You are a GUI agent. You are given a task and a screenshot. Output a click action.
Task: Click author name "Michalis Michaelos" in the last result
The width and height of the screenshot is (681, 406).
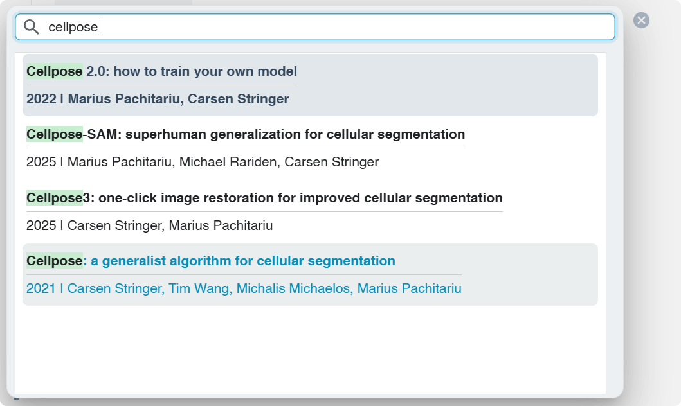[x=294, y=288]
